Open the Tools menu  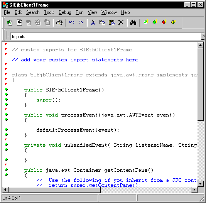point(49,12)
